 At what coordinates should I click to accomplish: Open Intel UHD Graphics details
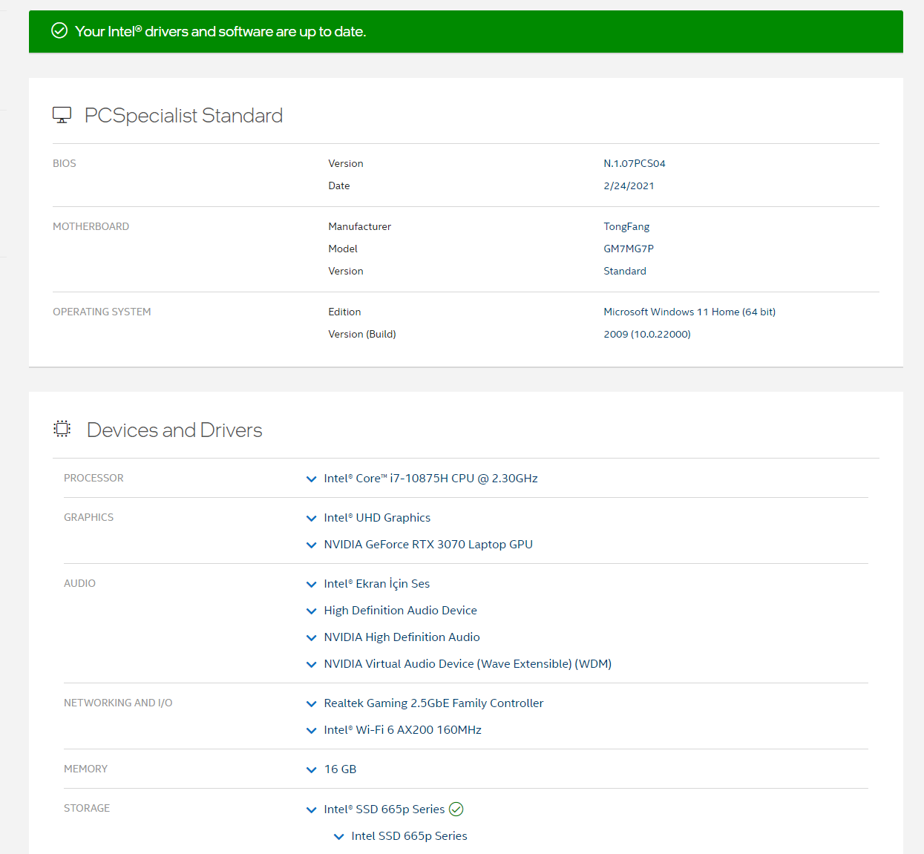click(377, 518)
